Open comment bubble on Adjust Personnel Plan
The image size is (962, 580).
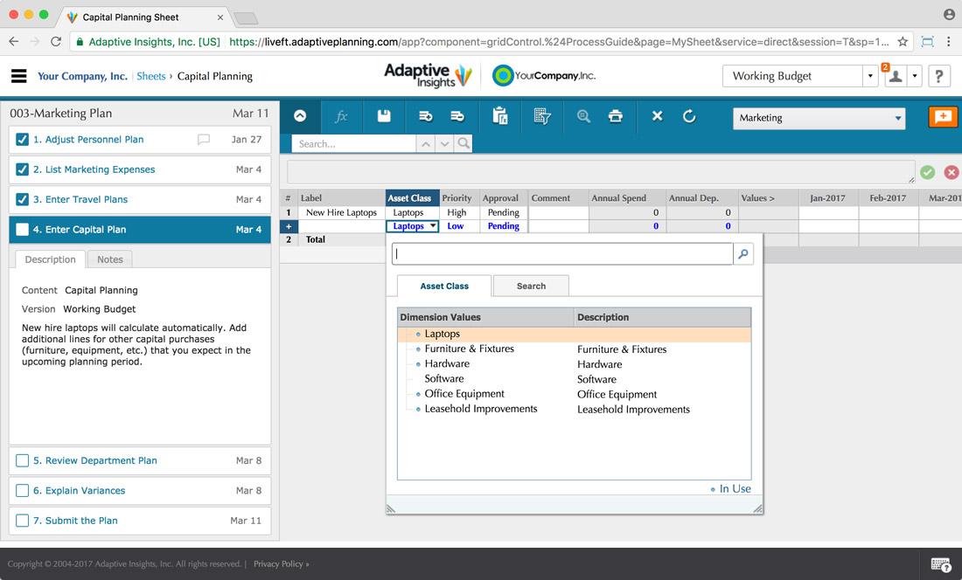click(204, 140)
